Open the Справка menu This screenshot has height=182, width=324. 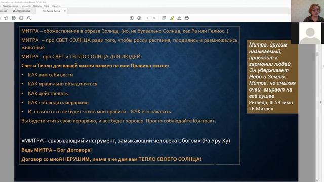click(x=55, y=6)
